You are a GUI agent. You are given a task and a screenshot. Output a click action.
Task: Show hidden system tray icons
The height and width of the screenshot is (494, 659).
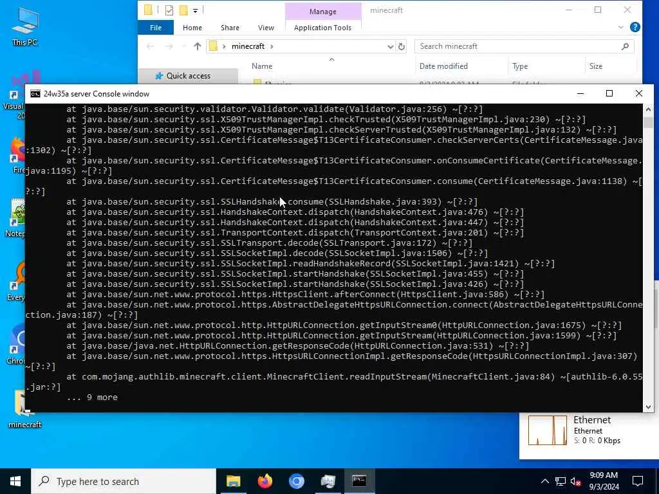pos(544,481)
